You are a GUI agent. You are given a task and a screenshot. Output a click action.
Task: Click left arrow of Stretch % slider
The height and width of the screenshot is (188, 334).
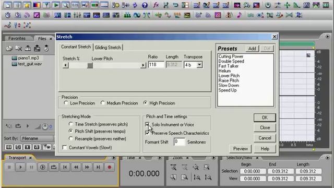point(66,65)
